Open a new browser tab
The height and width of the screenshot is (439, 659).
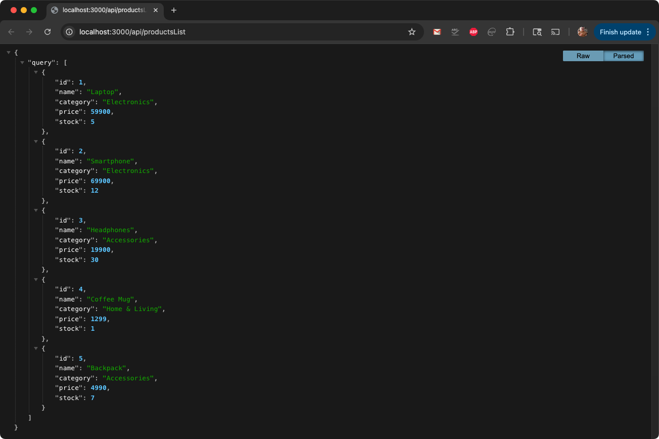(x=174, y=10)
